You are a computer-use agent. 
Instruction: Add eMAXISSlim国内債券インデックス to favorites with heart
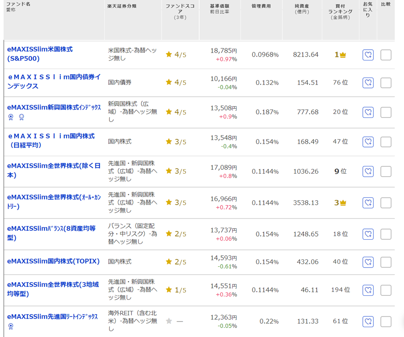coord(368,83)
